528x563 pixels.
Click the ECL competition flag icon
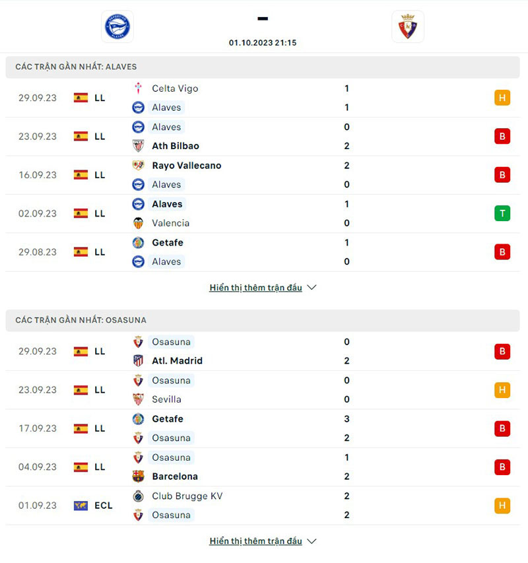tap(81, 506)
